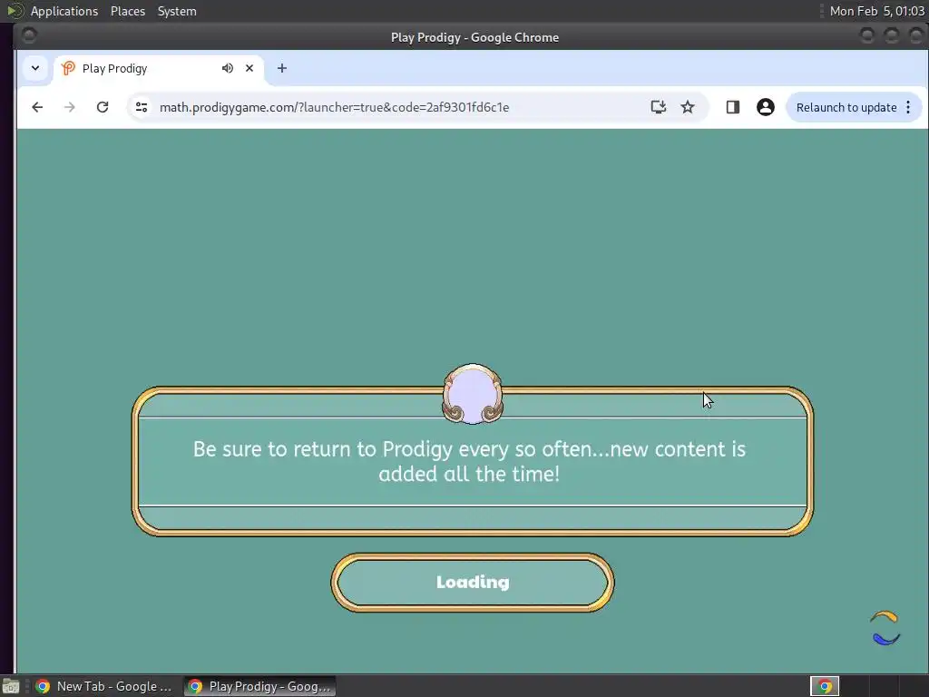Image resolution: width=929 pixels, height=697 pixels.
Task: Click the Prodigy swirl logo in corner
Action: point(885,628)
